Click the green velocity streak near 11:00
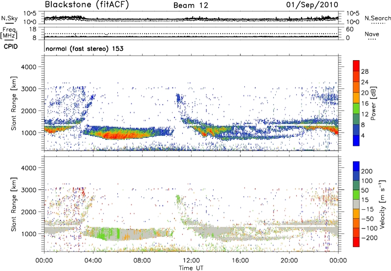This screenshot has height=271, width=391. [x=178, y=199]
